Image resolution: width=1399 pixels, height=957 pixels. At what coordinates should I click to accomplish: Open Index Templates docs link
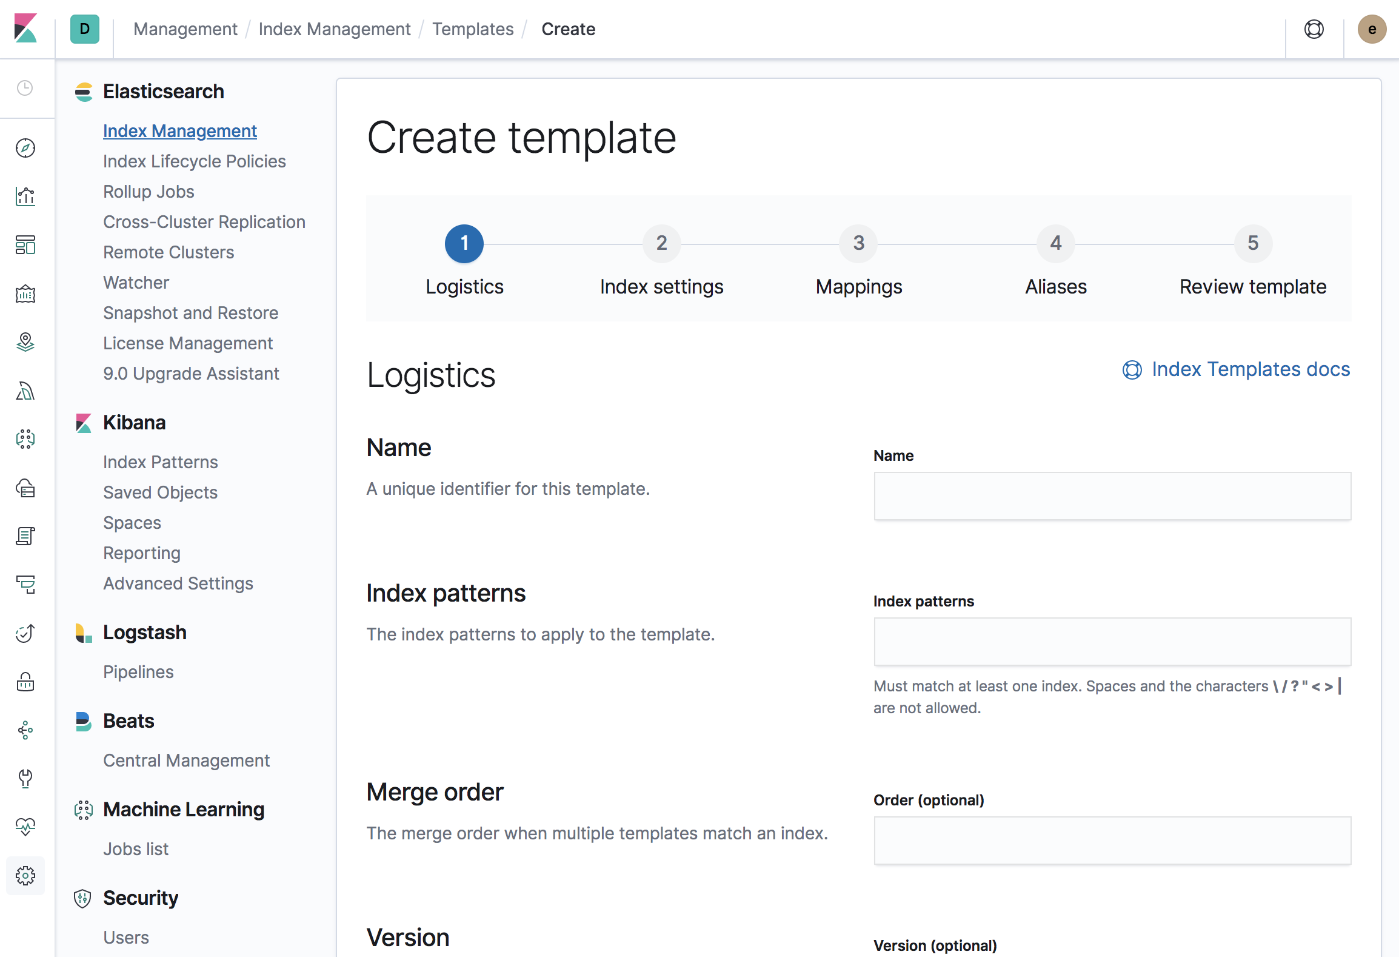pos(1250,369)
